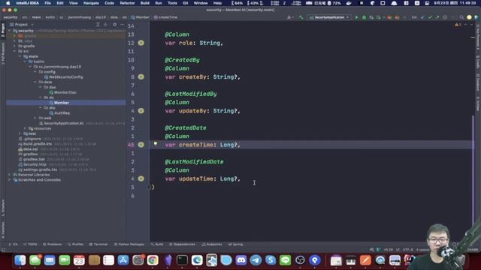Viewport: 481px width, 270px height.
Task: Open the Problems tool window tab
Action: coord(53,244)
